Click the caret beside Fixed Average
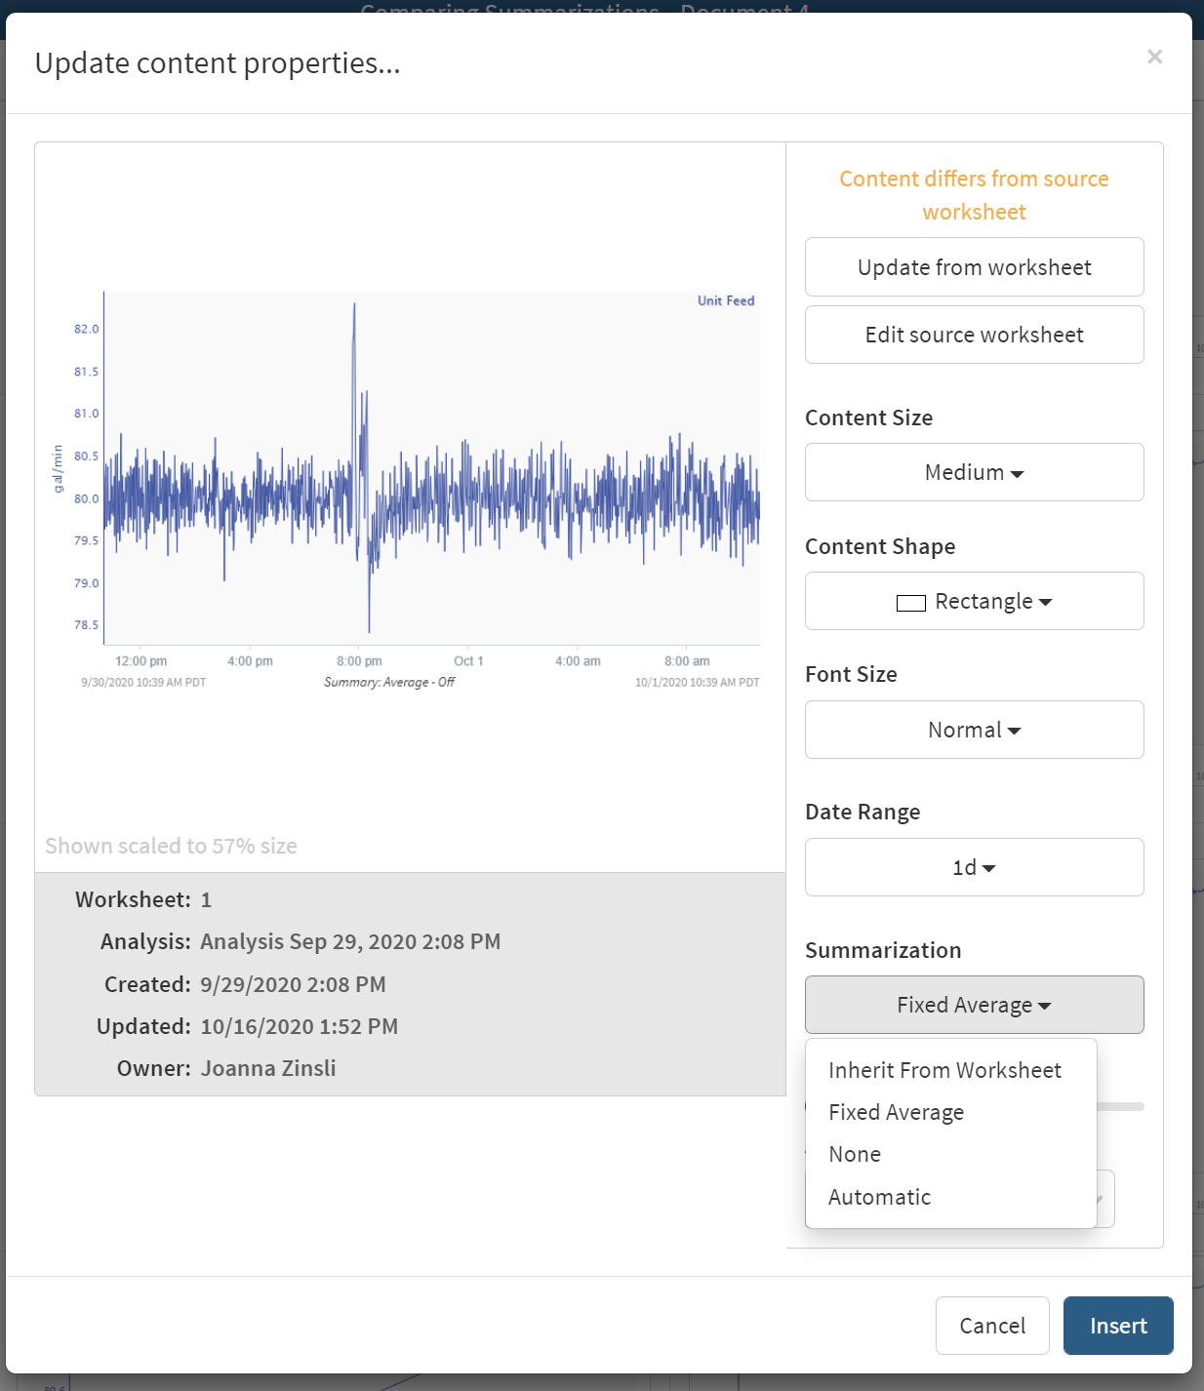Screen dimensions: 1204x1391 pyautogui.click(x=1044, y=1004)
